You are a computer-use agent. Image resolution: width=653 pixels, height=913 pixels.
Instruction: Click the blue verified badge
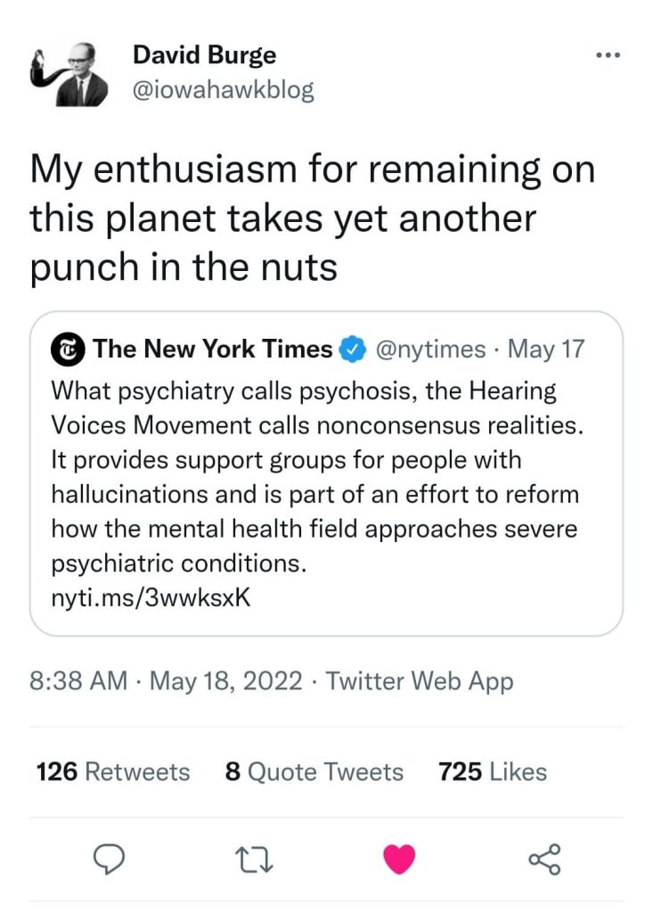tap(354, 350)
